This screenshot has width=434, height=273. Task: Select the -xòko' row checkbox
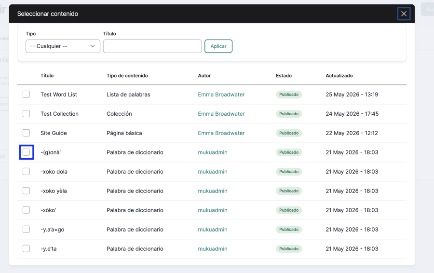click(27, 210)
